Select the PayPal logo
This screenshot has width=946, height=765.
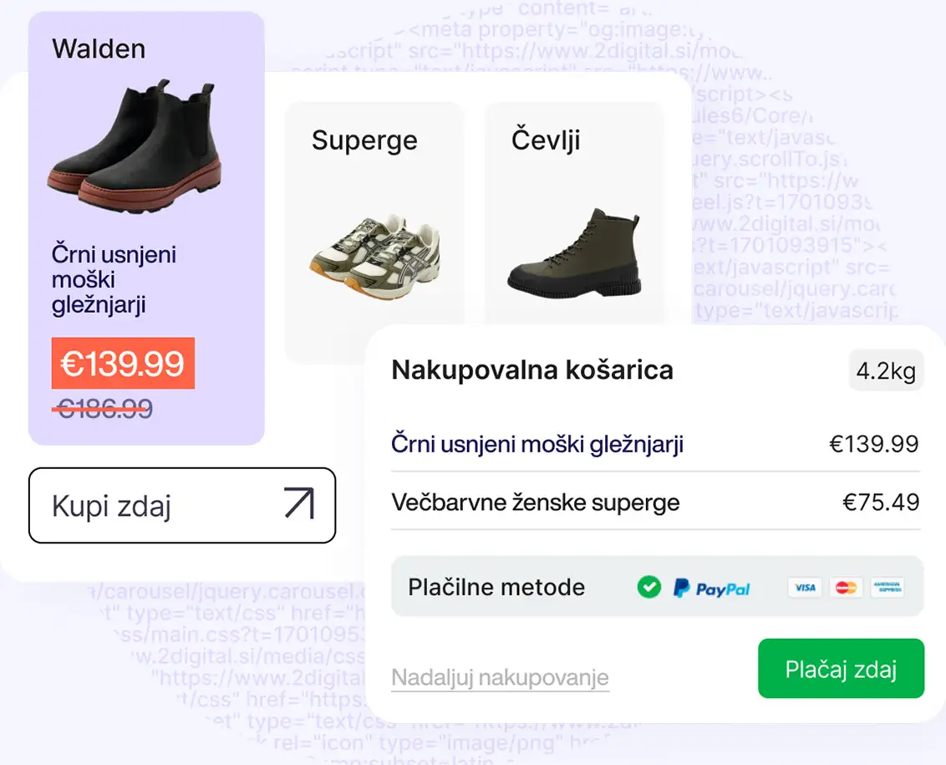(712, 589)
